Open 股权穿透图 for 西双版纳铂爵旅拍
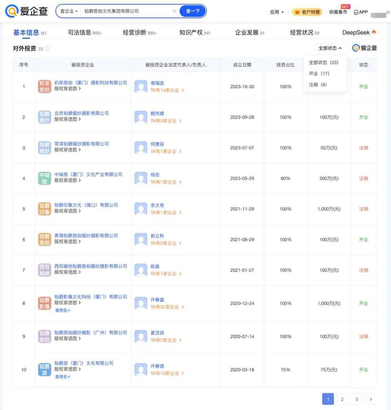The width and height of the screenshot is (391, 410). (68, 272)
